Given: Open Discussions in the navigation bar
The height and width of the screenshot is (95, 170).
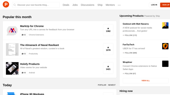Looking at the screenshot, I should coord(87,5).
